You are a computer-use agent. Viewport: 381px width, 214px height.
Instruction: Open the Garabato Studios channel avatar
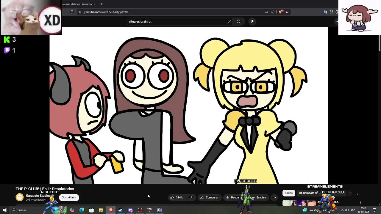point(20,197)
